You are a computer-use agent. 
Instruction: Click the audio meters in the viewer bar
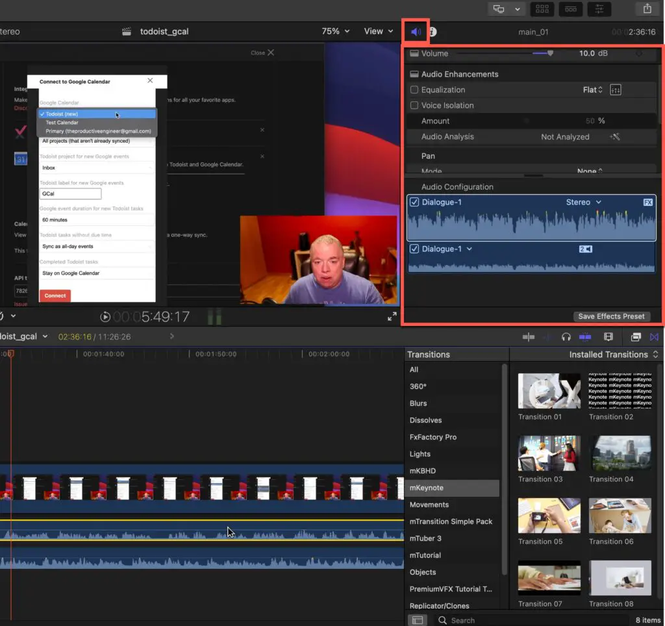[x=214, y=317]
